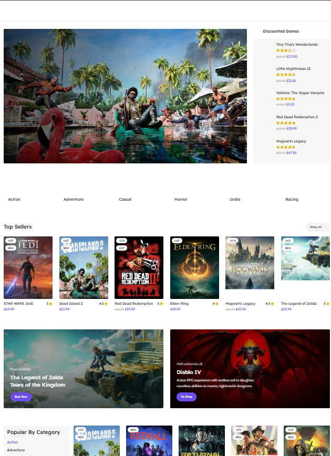Open Hogwarts Legacy cover in Top Sellers
331x456 pixels.
point(250,263)
